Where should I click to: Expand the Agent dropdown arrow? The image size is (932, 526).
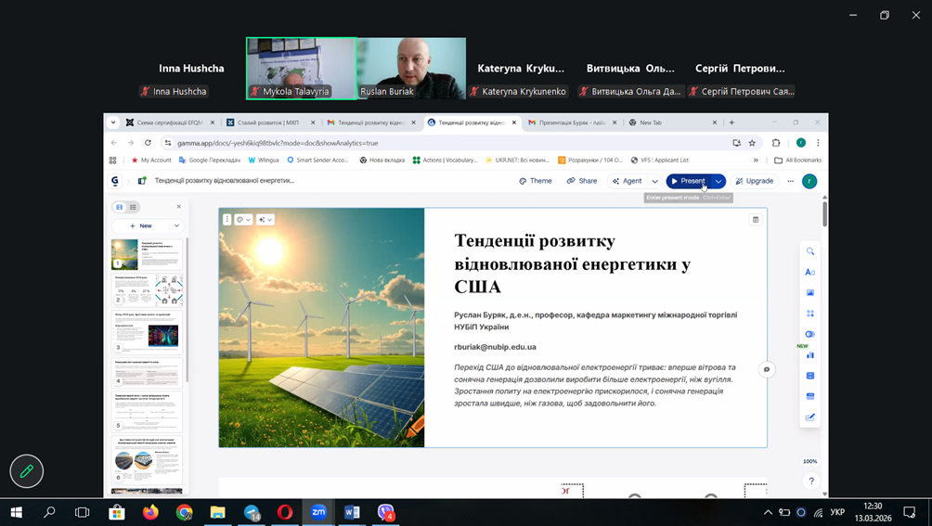click(x=655, y=181)
